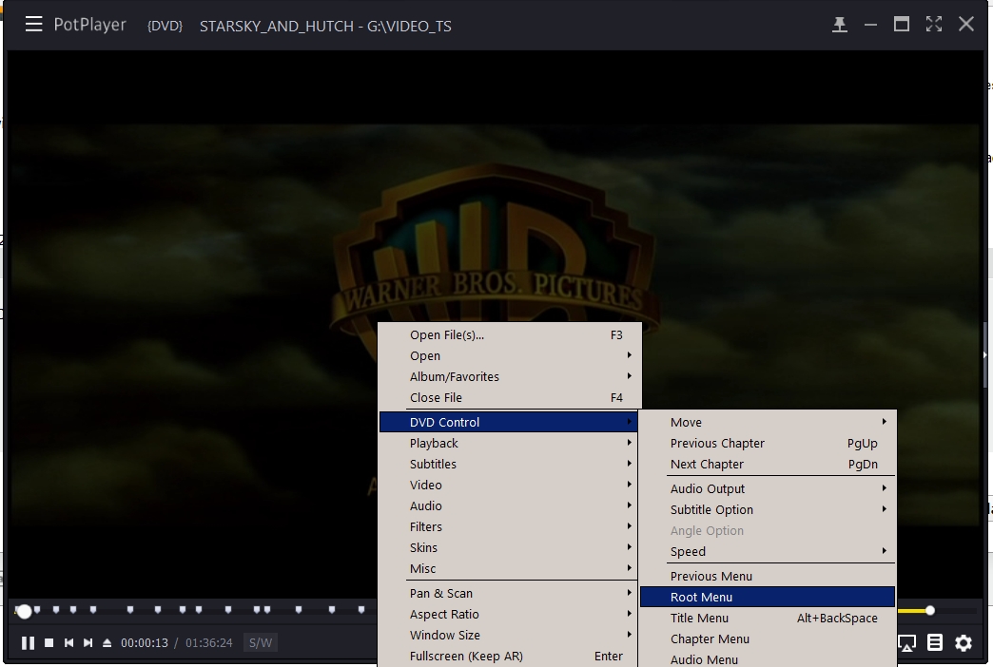This screenshot has width=993, height=667.
Task: Select Root Menu in DVD Control
Action: coord(768,598)
